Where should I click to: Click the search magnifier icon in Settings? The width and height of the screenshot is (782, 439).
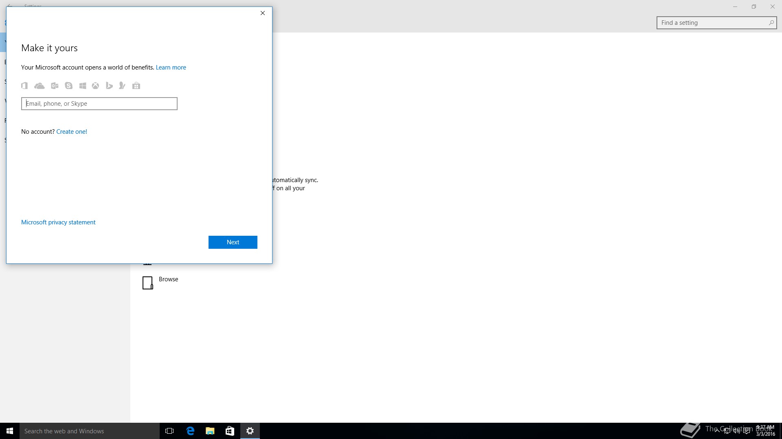[x=771, y=23]
